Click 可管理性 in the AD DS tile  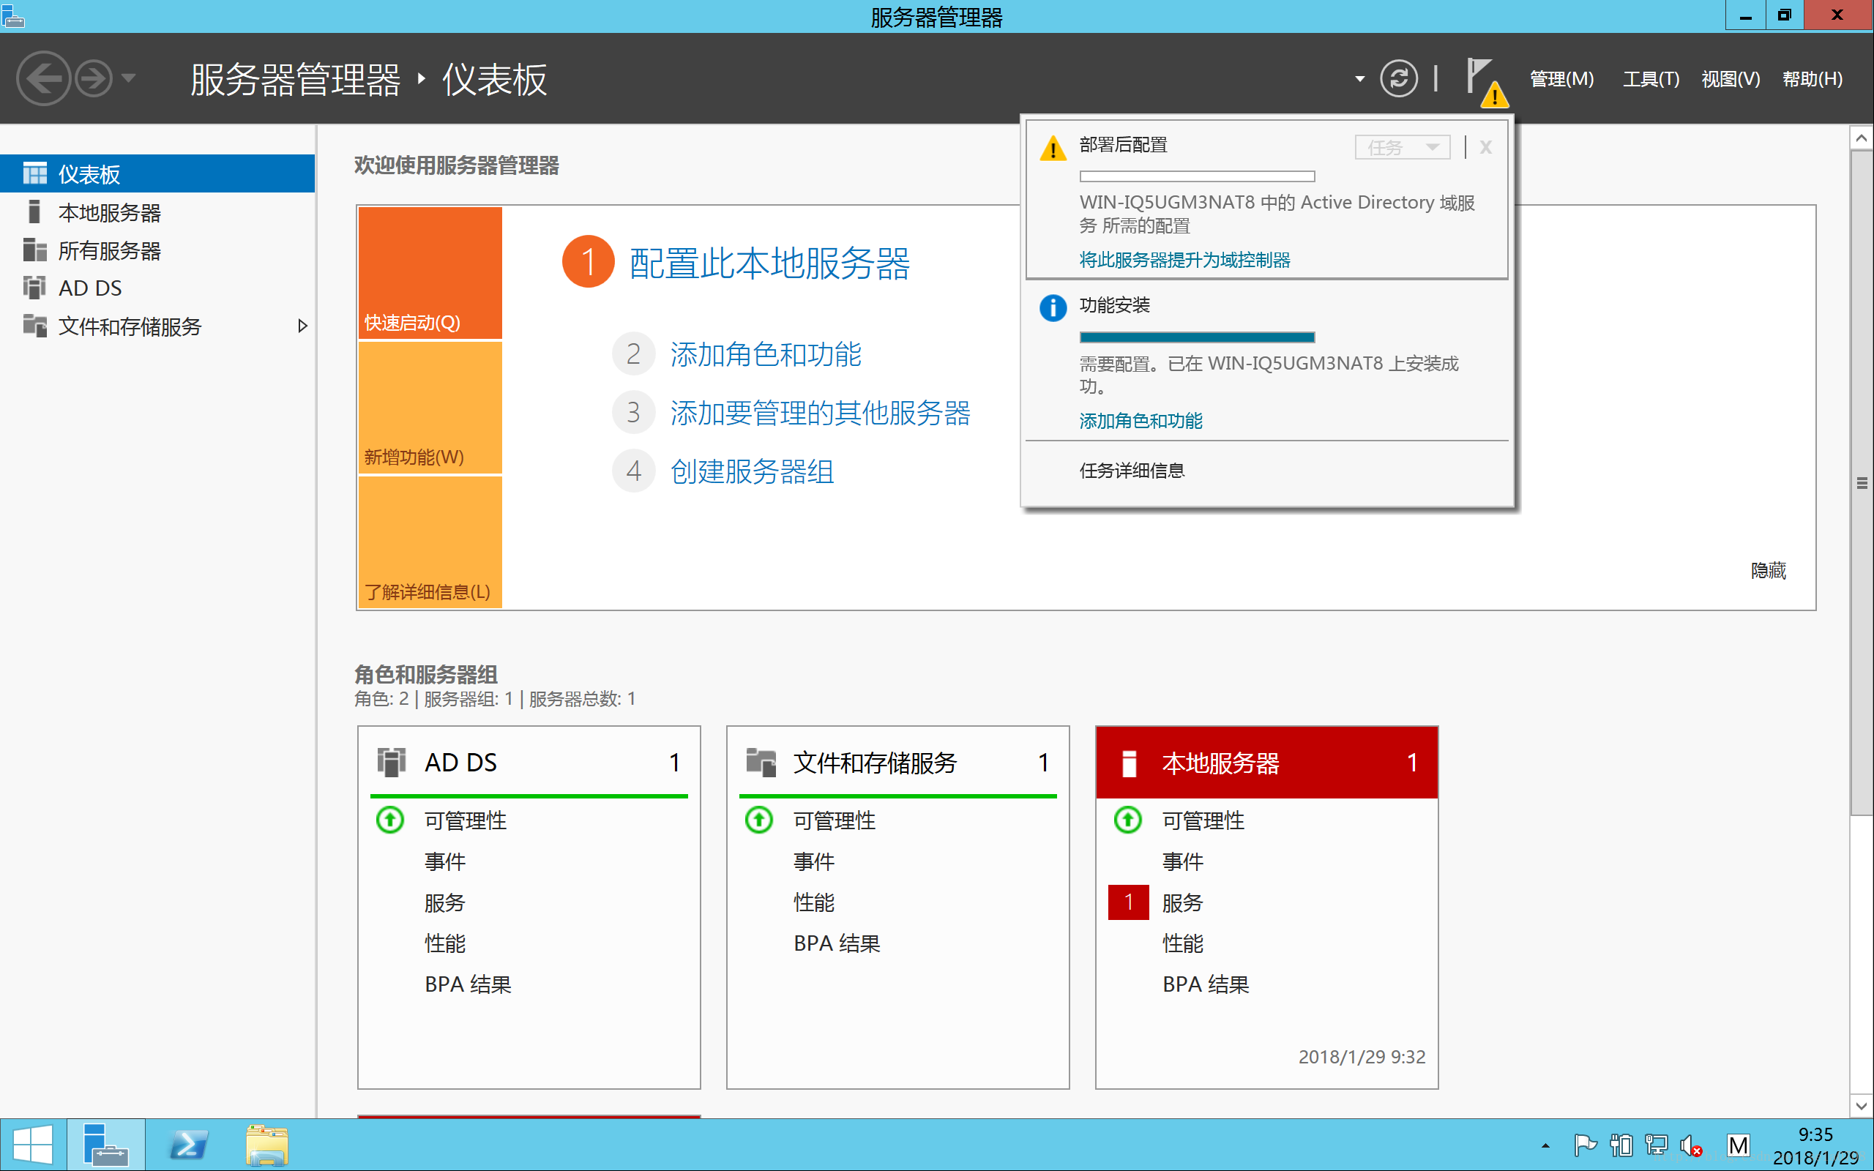point(466,820)
